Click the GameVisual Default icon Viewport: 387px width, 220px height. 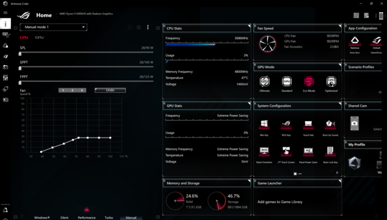pyautogui.click(x=377, y=41)
